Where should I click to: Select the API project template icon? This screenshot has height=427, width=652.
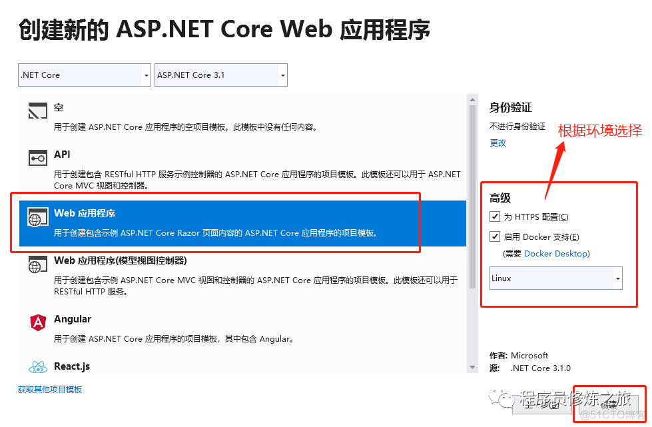click(x=37, y=157)
